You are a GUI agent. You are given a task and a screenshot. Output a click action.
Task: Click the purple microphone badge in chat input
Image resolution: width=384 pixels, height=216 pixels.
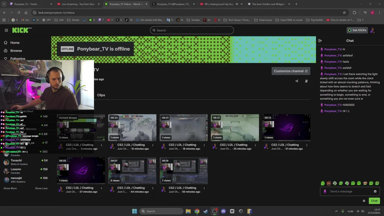click(325, 191)
